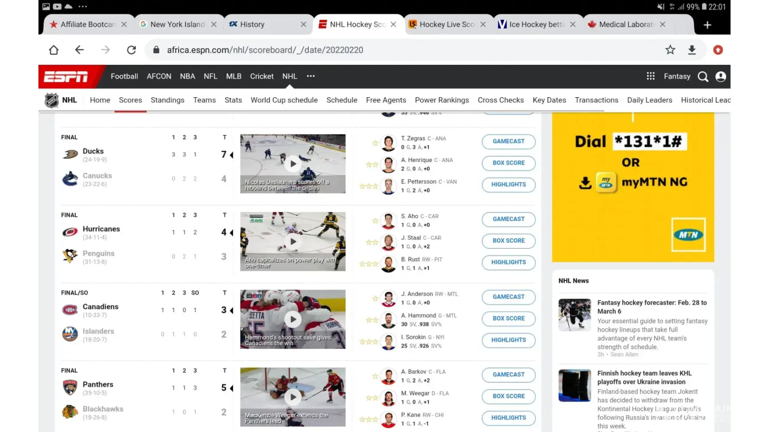Click the Ducks team logo
The image size is (769, 432).
pos(70,155)
